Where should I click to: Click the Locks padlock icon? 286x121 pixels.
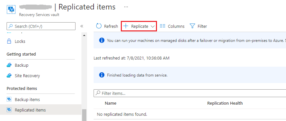click(9, 41)
